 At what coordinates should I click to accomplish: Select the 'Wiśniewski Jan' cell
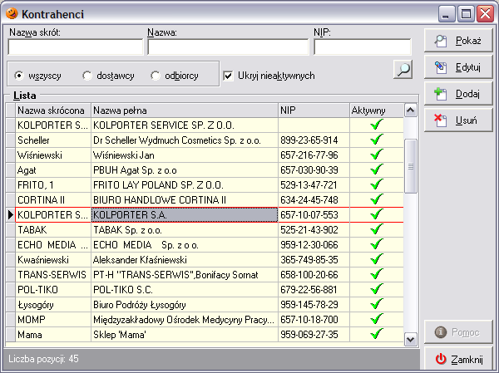coord(185,155)
